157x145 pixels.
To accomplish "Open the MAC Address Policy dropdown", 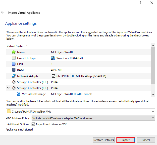I will tap(93, 118).
